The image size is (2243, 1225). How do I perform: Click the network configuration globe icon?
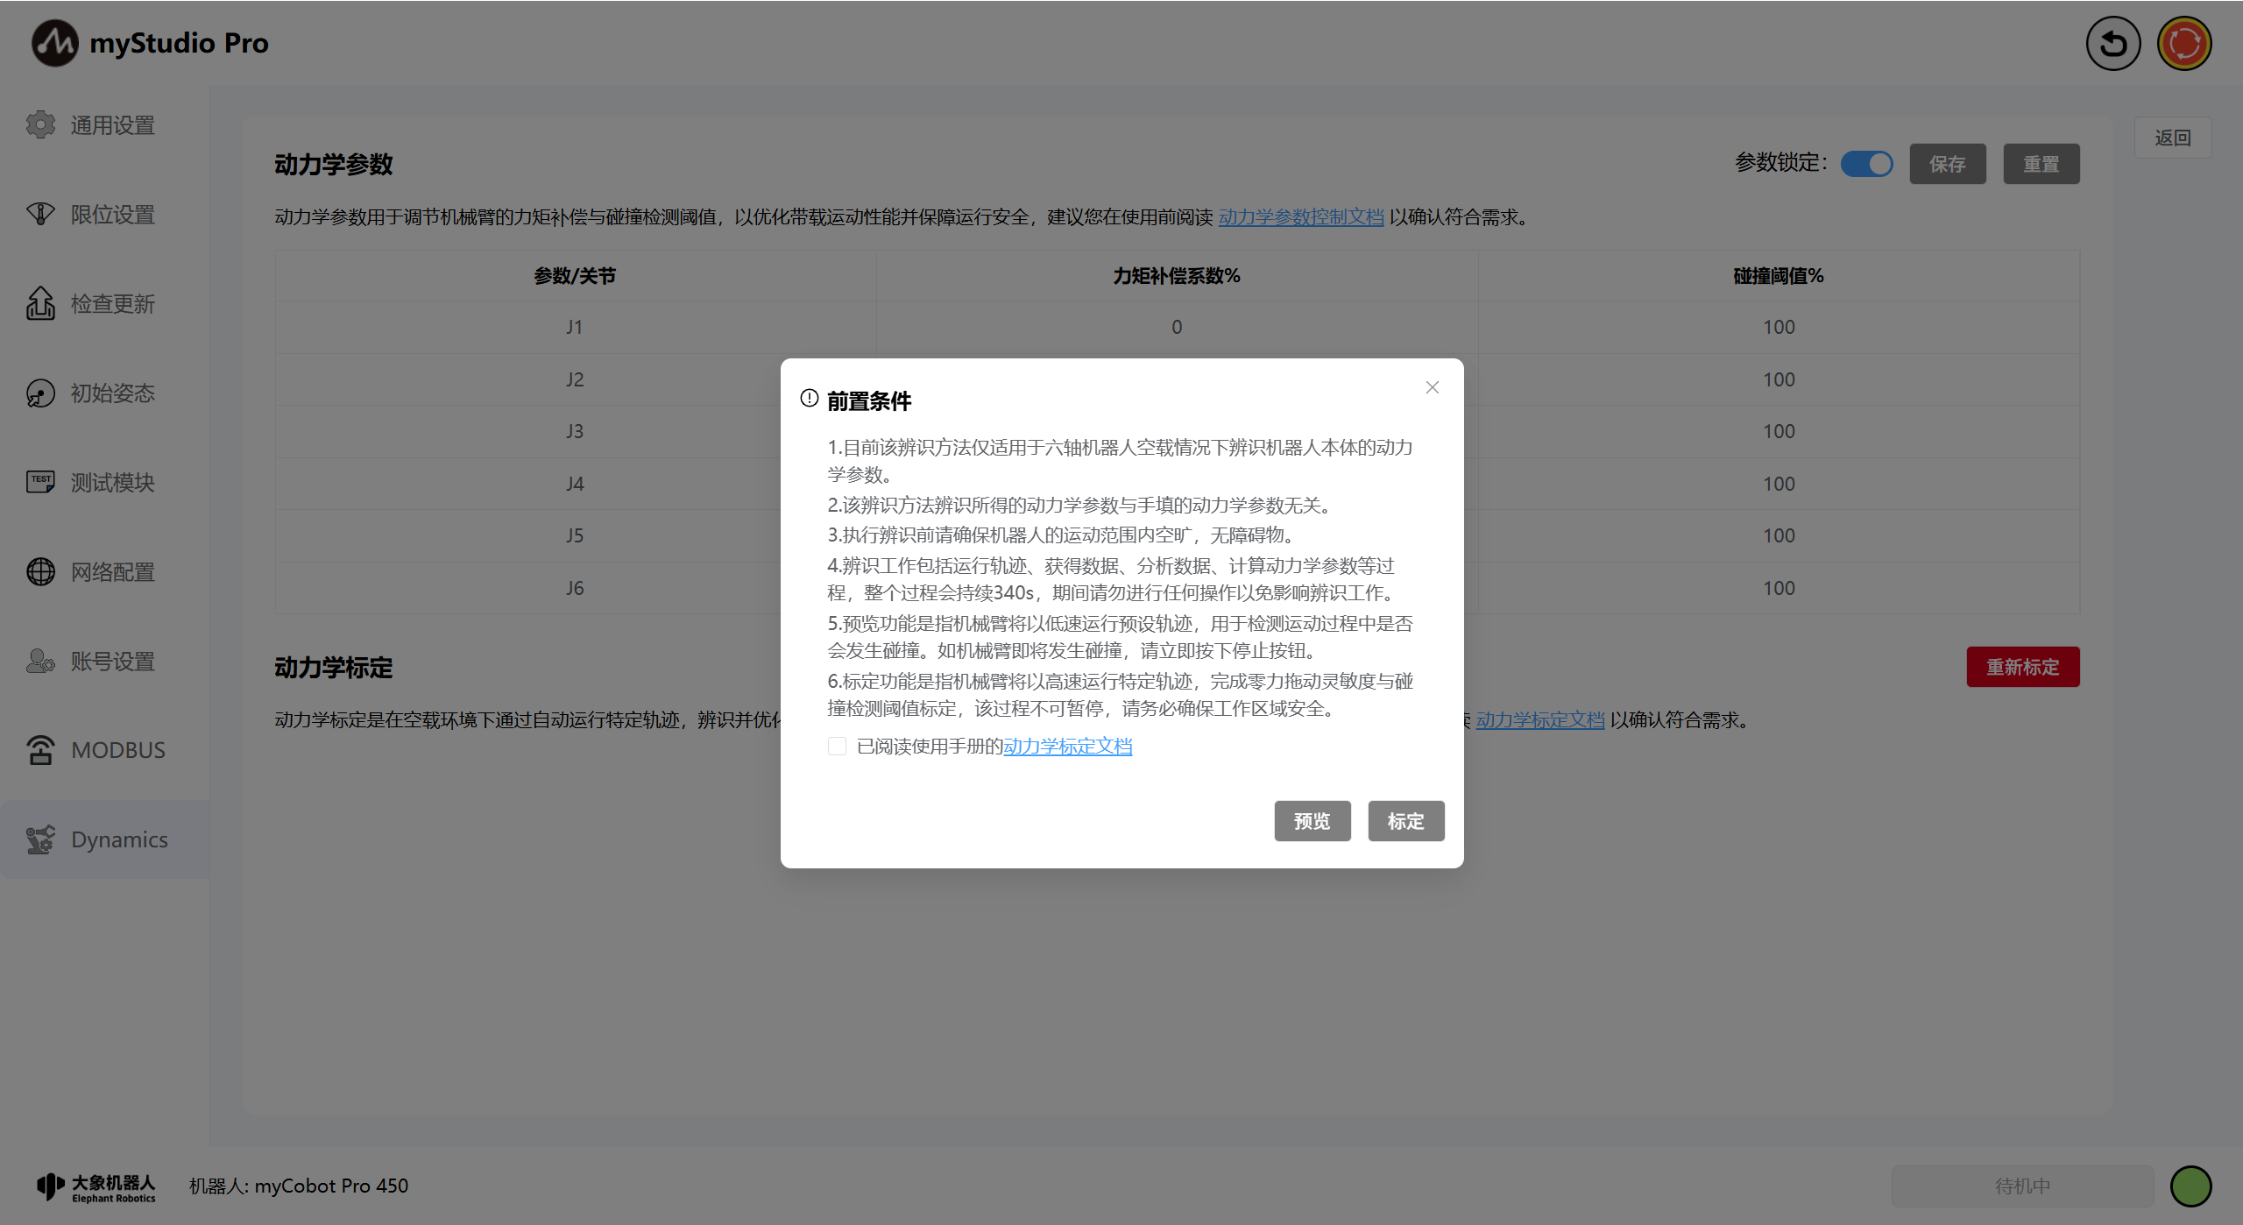pos(40,571)
